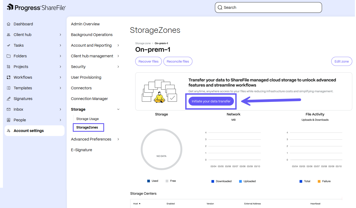Screen dimensions: 356x208
Task: Collapse the Storage section chevron
Action: coord(118,109)
